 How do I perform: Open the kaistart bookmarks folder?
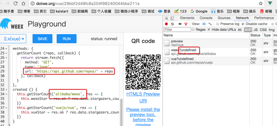point(59,11)
